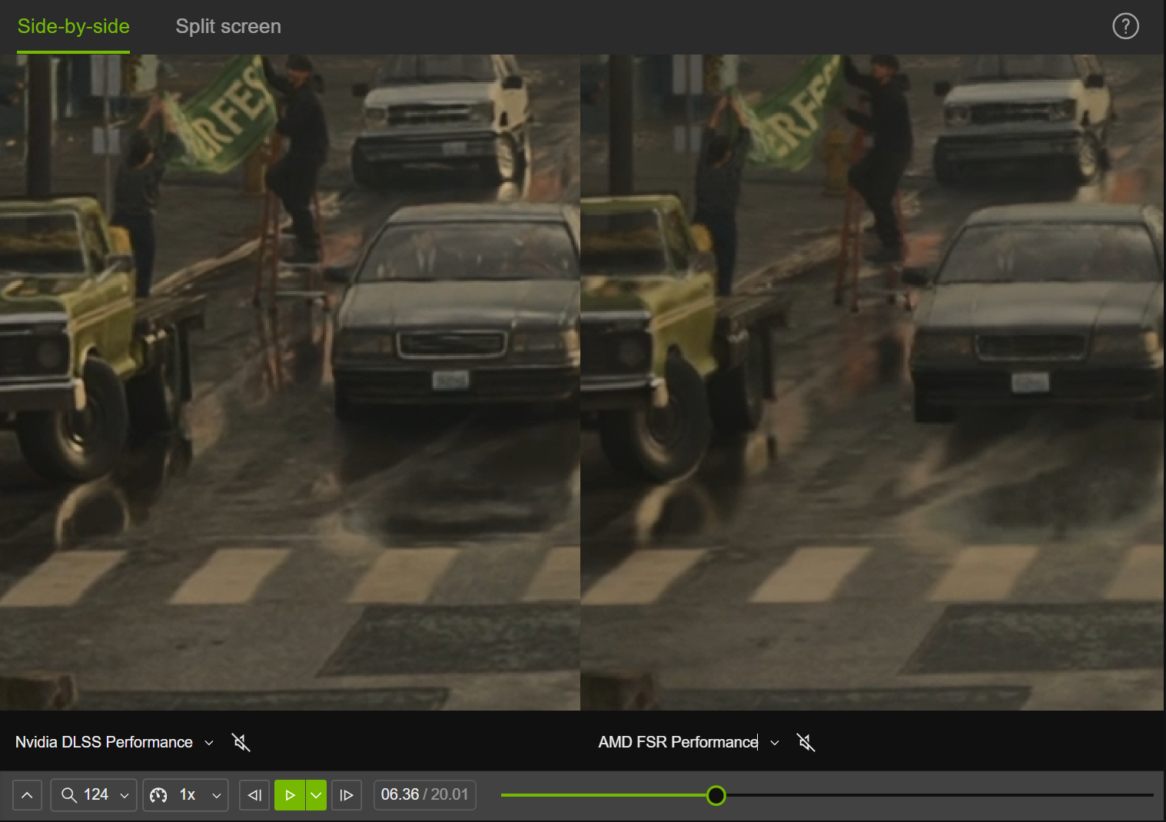Click the 06.36 timecode field
Screen dimensions: 1166x822
424,795
